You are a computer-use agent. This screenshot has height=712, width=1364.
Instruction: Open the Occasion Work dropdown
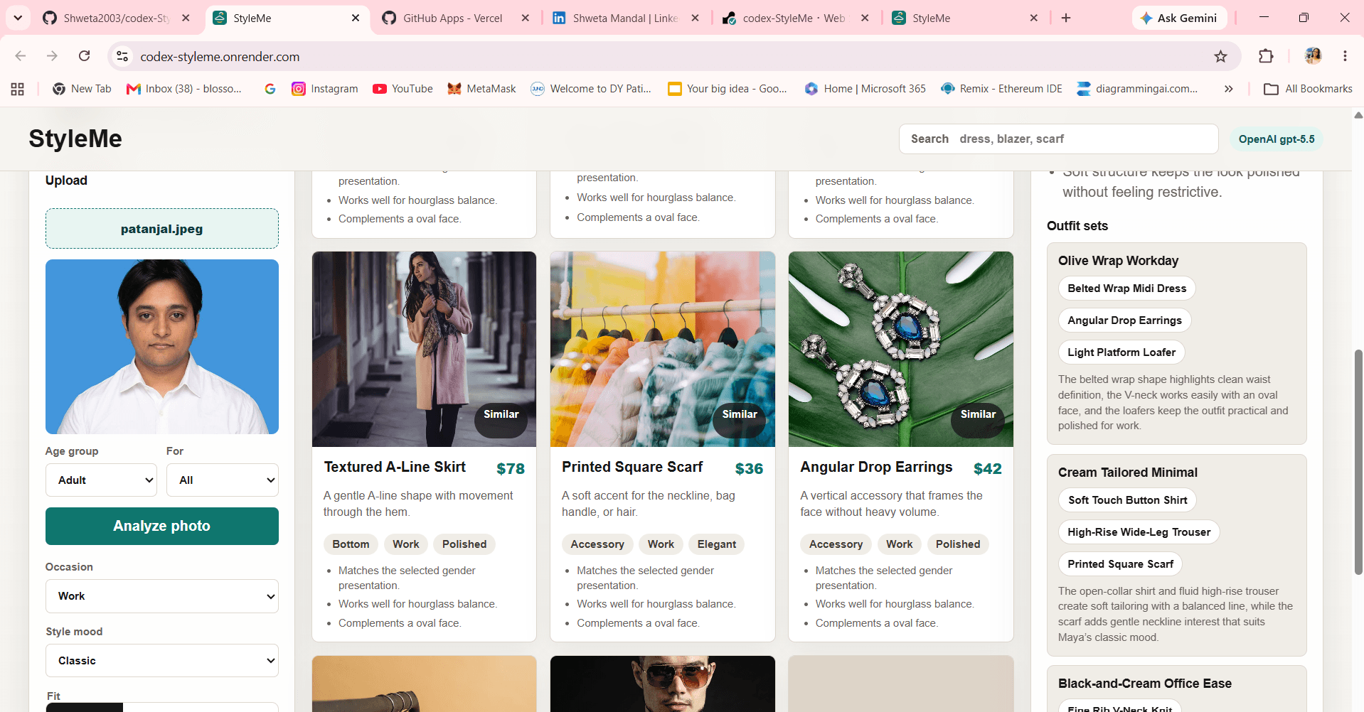pos(162,596)
